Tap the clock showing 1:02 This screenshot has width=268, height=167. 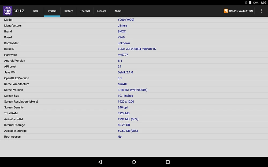click(x=263, y=3)
